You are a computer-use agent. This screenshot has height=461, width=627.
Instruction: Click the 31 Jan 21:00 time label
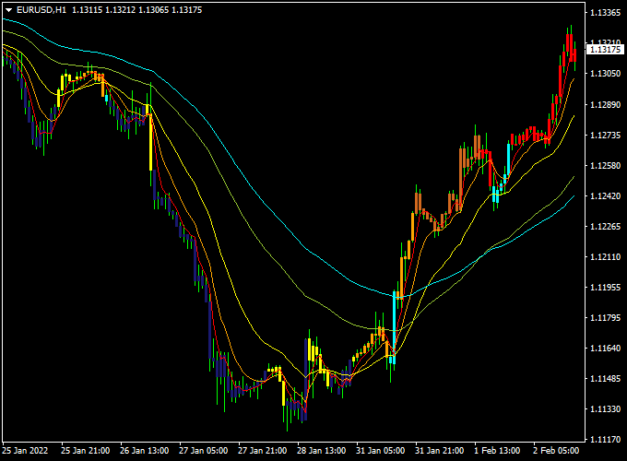[439, 451]
